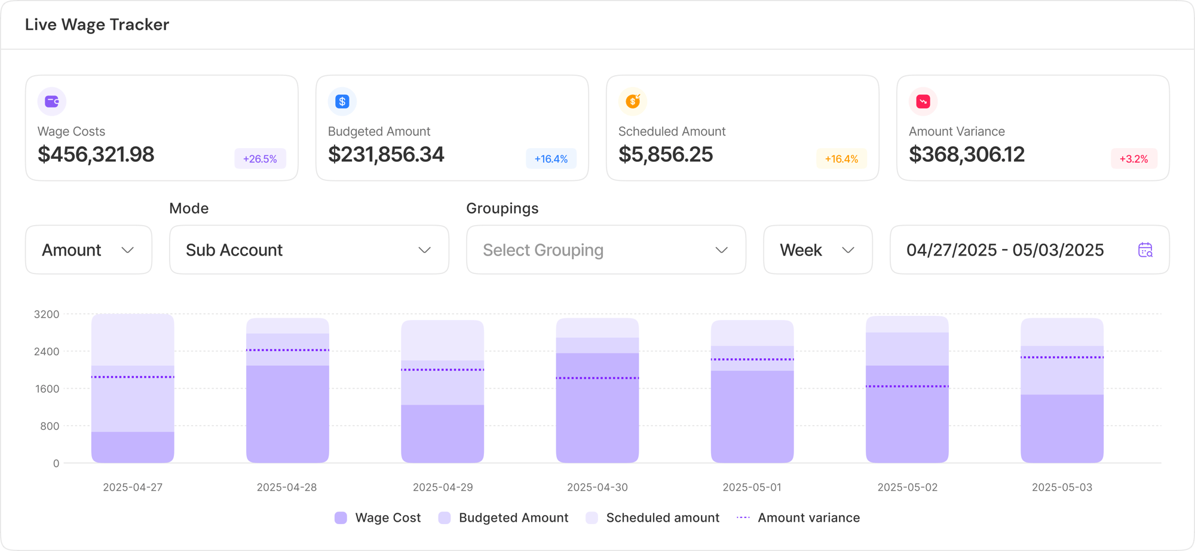
Task: Click the coin icon on Scheduled Amount card
Action: point(632,101)
